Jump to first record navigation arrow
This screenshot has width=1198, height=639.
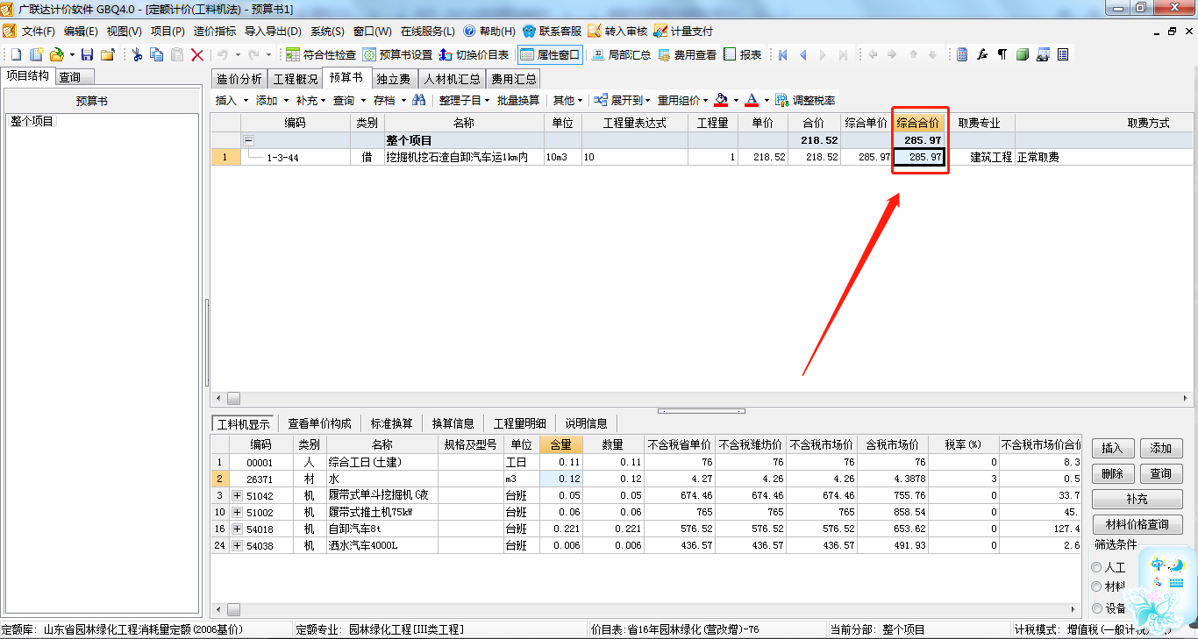coord(783,54)
